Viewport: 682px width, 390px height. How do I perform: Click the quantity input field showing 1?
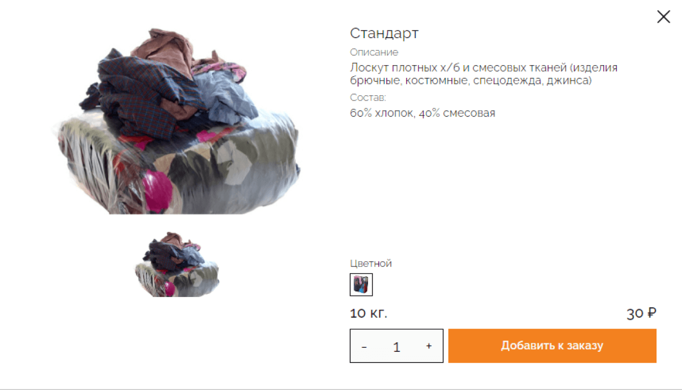(x=396, y=346)
